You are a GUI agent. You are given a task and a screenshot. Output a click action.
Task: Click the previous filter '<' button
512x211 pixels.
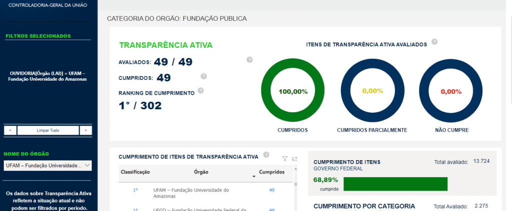tap(10, 130)
